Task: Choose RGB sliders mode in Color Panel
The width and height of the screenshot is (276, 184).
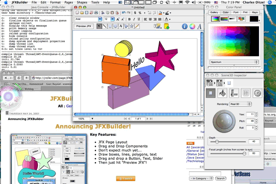Action: [224, 19]
